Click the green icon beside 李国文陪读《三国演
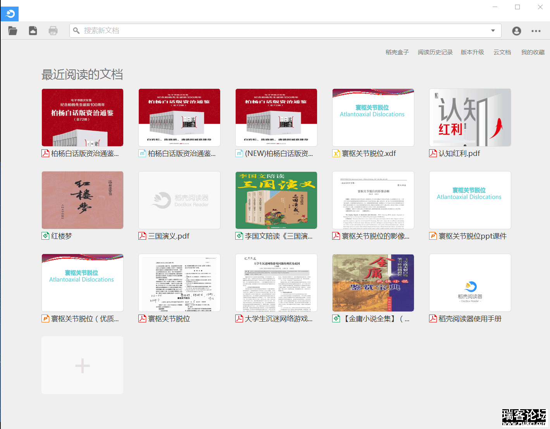This screenshot has width=550, height=429. [239, 236]
